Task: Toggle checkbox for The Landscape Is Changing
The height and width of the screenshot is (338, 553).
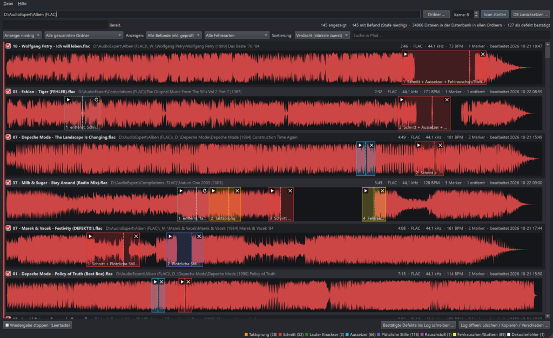Action: pyautogui.click(x=8, y=137)
